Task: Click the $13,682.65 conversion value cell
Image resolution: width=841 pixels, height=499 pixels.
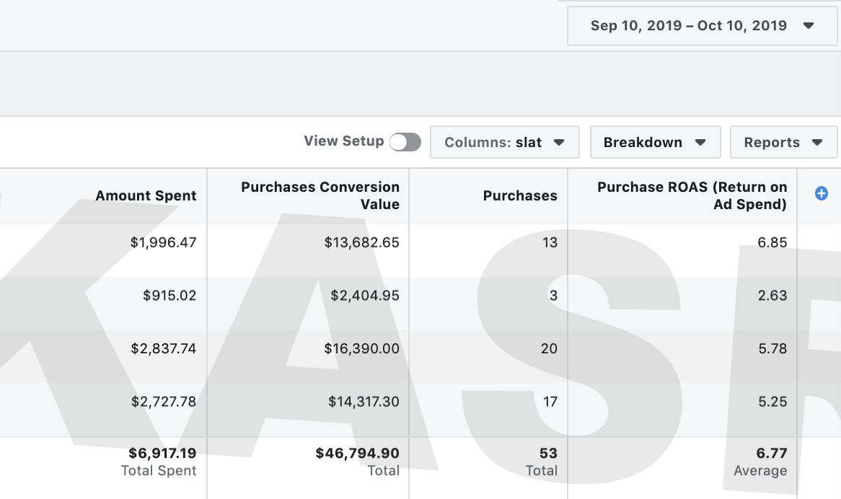Action: pyautogui.click(x=361, y=242)
